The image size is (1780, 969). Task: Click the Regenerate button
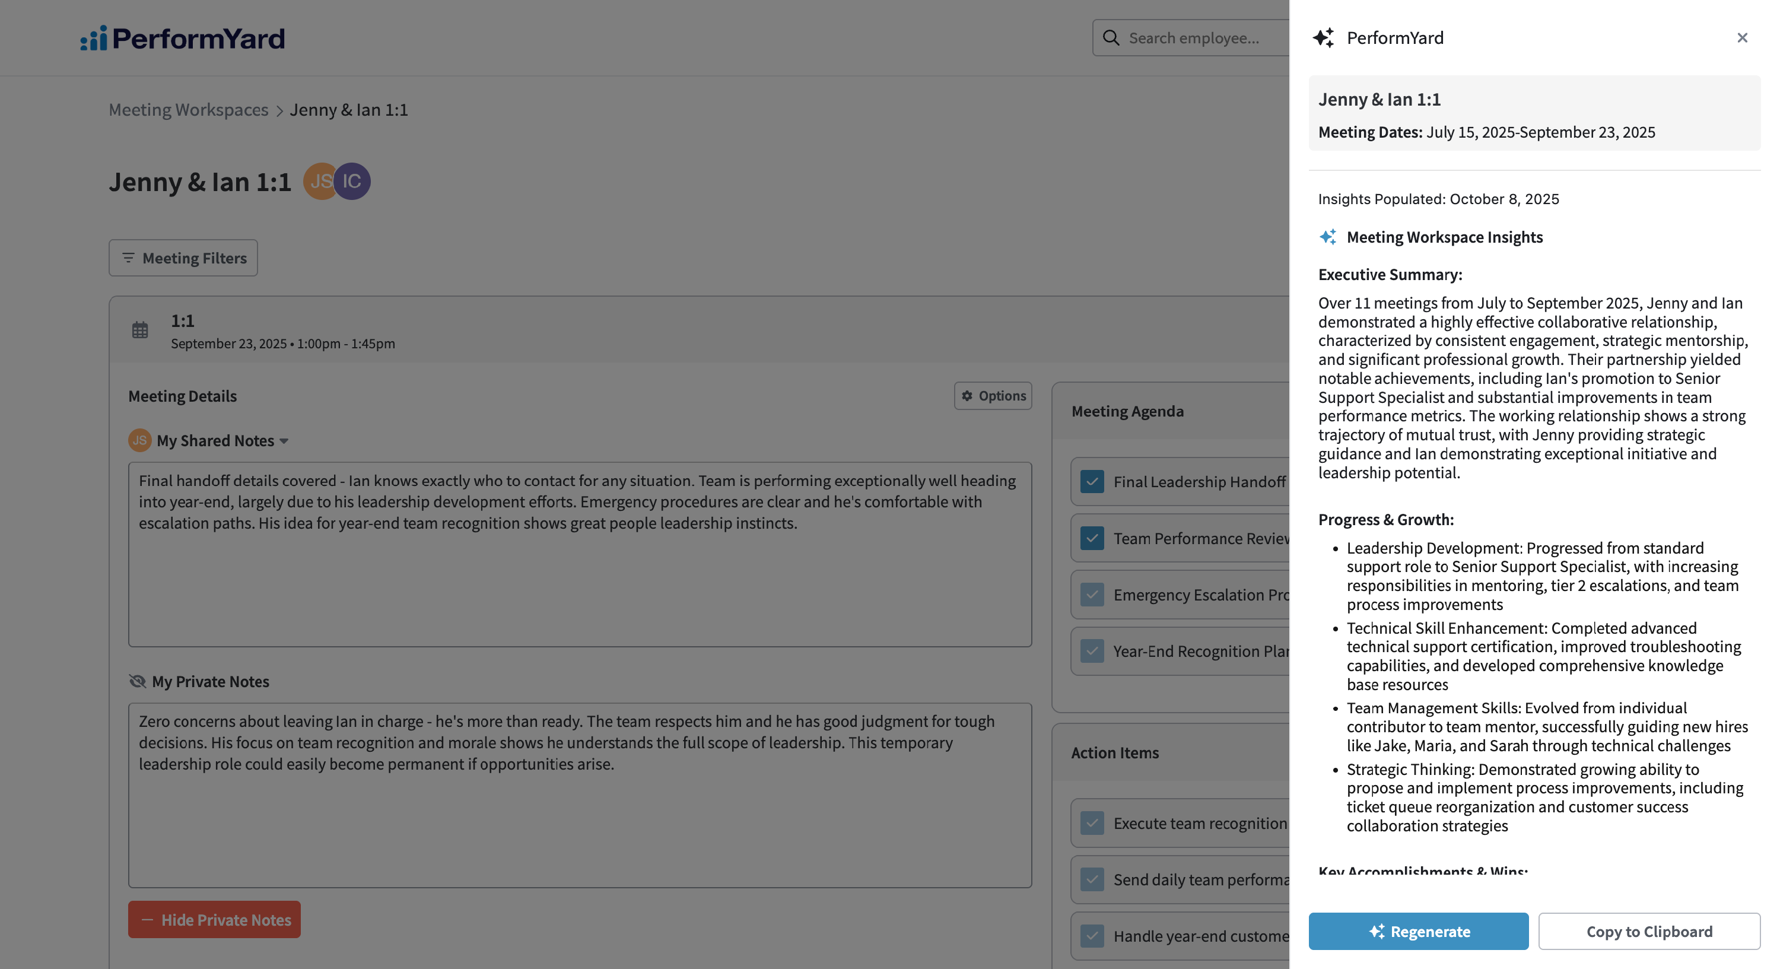pos(1418,931)
